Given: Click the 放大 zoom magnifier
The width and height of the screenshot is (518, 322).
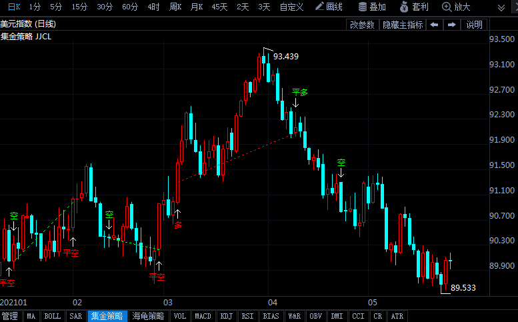Looking at the screenshot, I should [456, 7].
